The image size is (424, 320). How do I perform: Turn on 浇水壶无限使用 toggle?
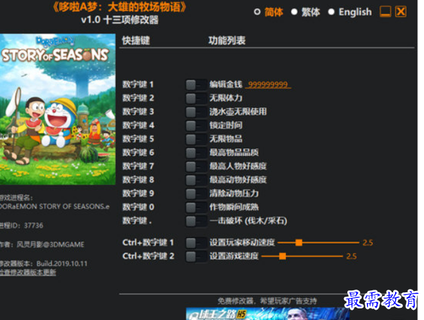196,112
